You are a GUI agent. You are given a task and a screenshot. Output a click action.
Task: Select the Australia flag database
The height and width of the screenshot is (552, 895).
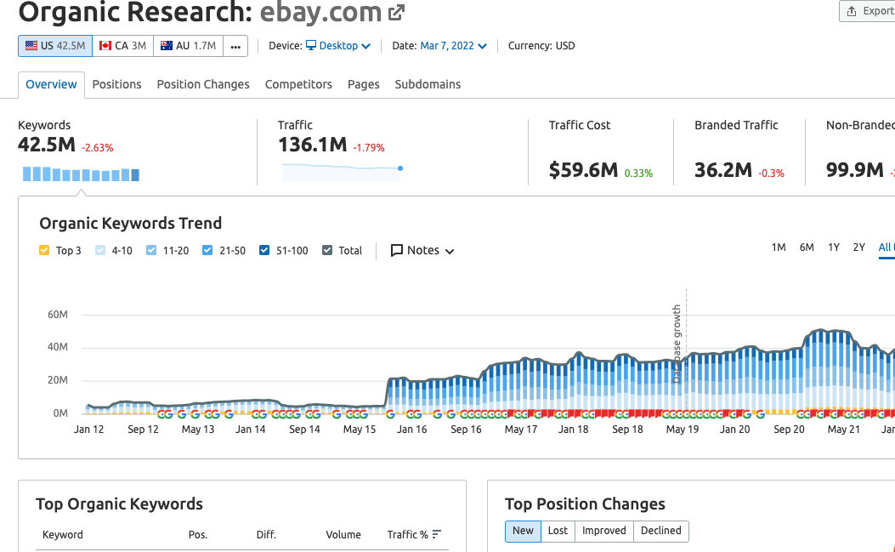tap(166, 46)
